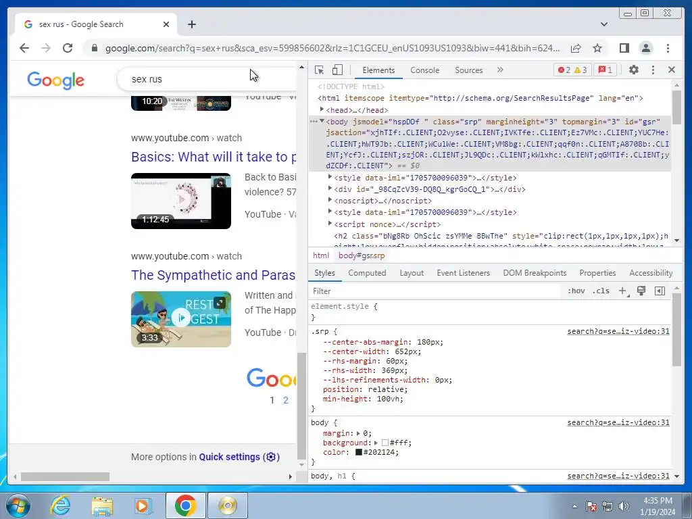Switch to the Console tab

tap(424, 70)
